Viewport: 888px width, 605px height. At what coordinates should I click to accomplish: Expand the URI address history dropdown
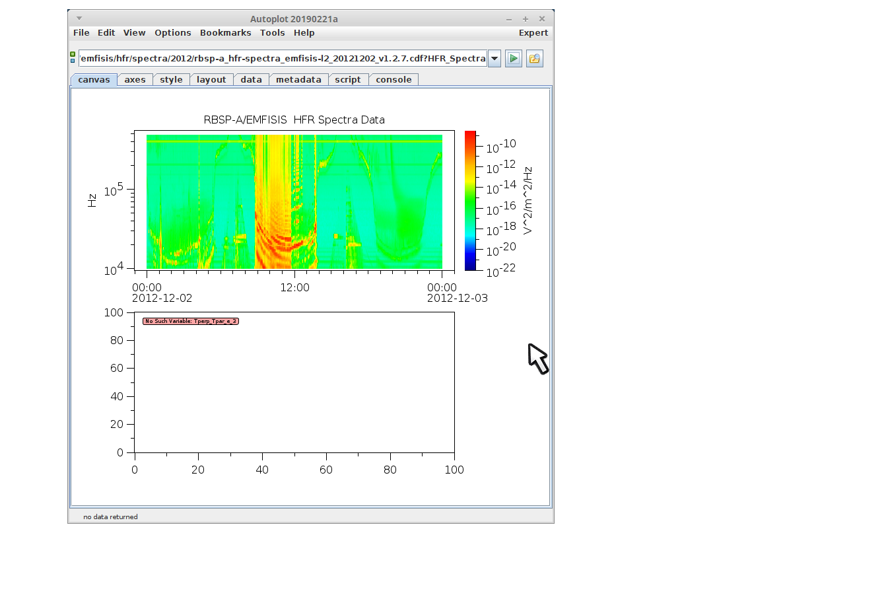click(x=494, y=59)
